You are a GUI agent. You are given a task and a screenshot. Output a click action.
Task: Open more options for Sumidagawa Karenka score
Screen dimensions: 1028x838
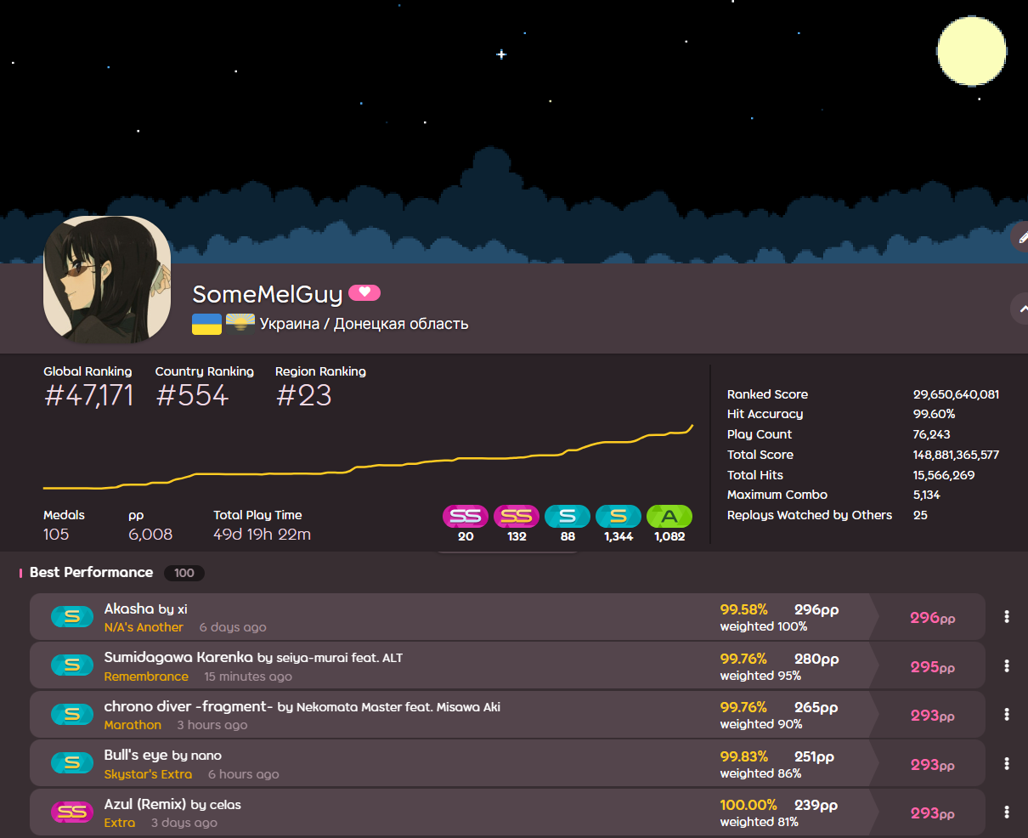tap(1007, 665)
